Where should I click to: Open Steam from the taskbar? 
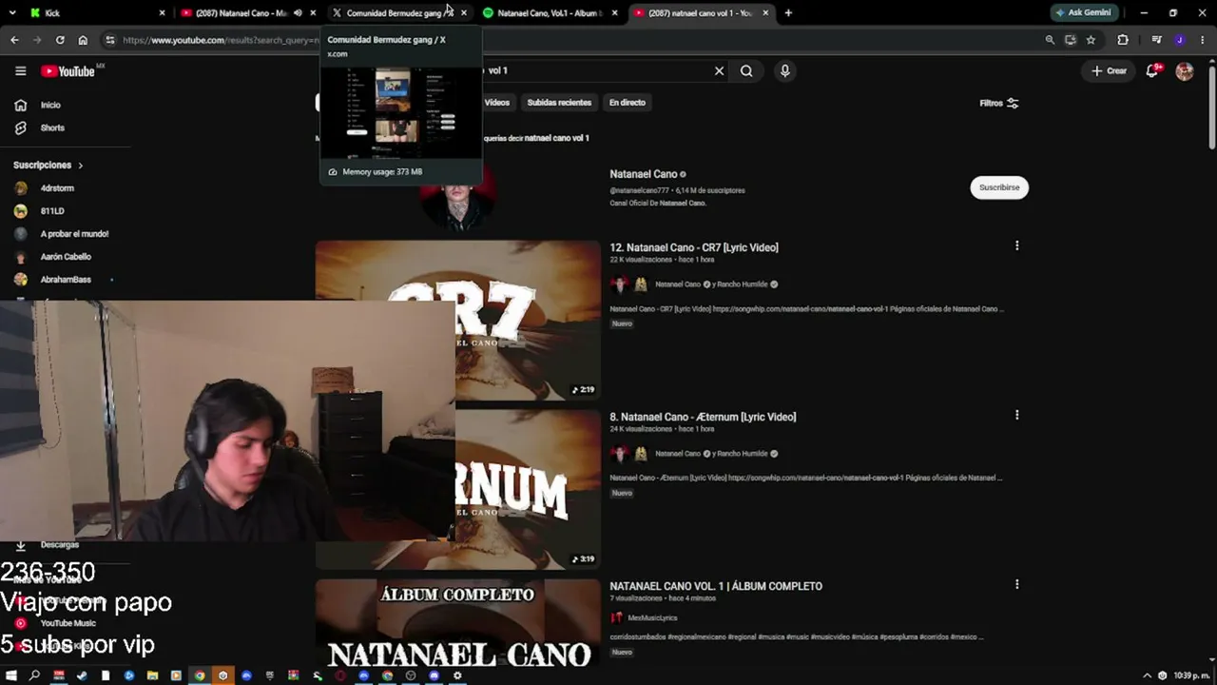pos(82,675)
